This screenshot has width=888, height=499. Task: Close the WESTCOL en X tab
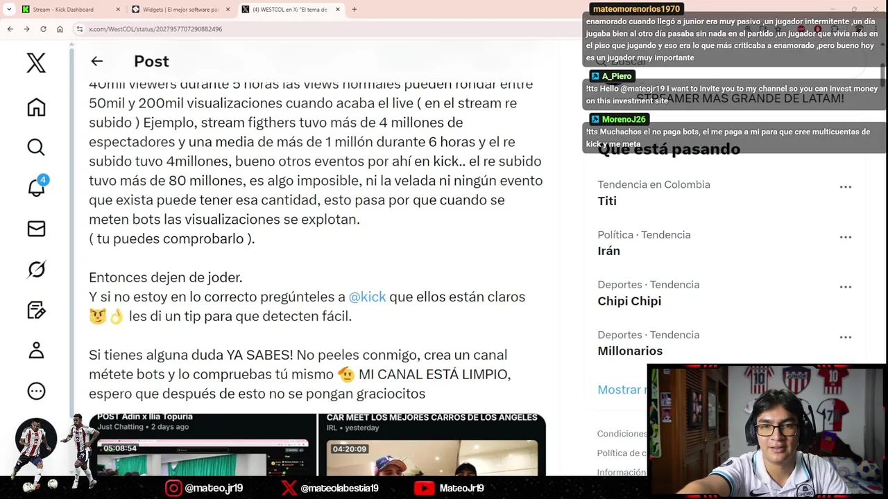338,10
